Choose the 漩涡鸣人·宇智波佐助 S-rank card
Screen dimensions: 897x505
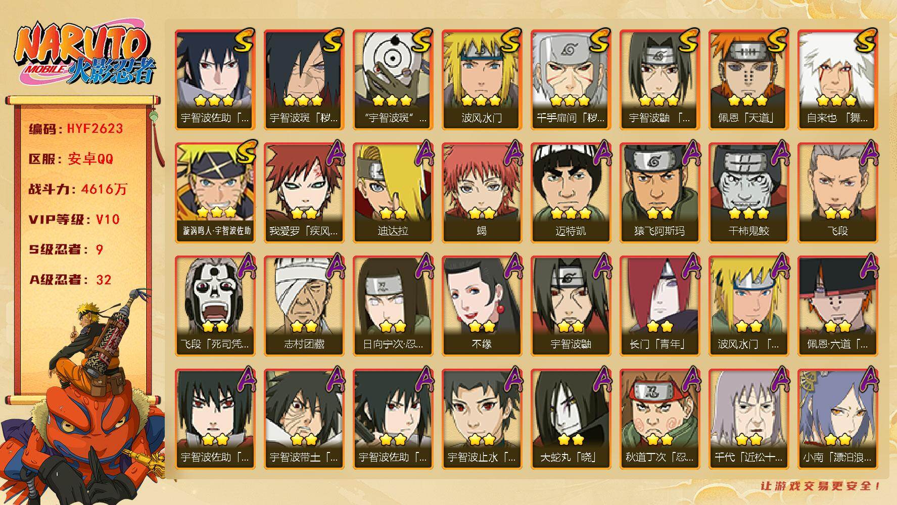[215, 193]
